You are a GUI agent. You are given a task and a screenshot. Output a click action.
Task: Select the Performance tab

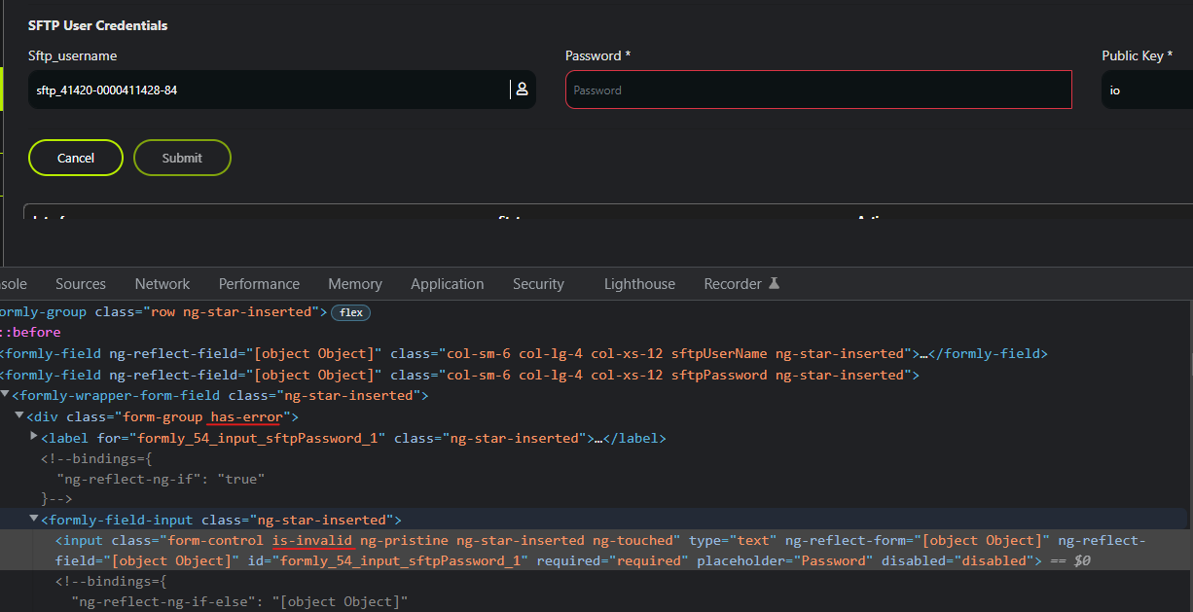click(259, 283)
